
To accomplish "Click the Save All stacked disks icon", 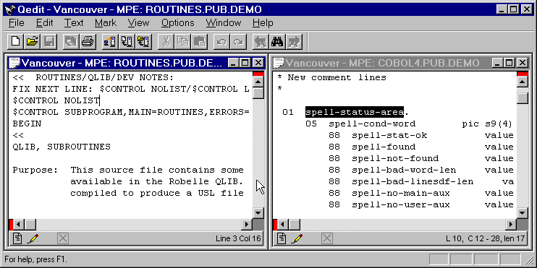I will point(71,42).
